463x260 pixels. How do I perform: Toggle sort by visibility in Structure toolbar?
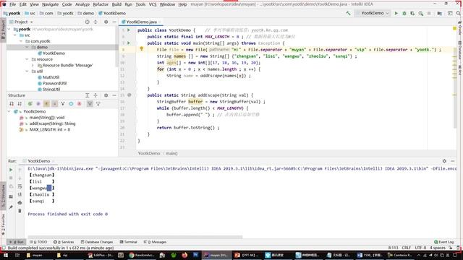tap(12, 104)
